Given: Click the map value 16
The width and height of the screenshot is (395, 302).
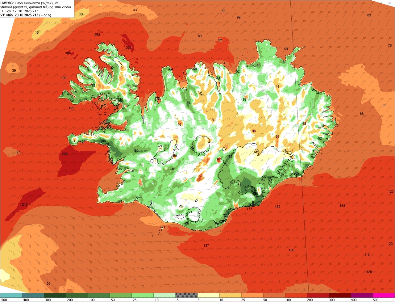Looking at the screenshot, I should click(37, 32).
